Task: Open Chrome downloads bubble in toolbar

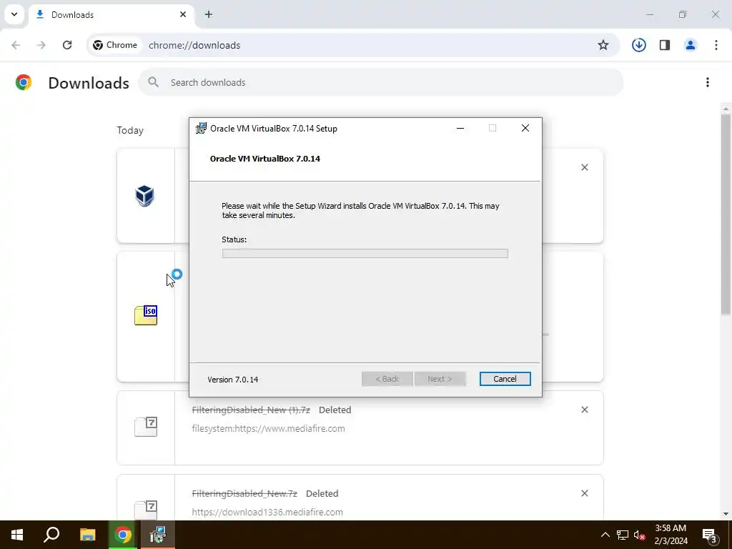Action: click(x=638, y=45)
